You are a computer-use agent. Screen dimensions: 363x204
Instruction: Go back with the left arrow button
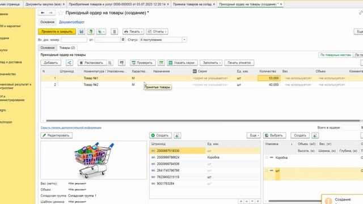(43, 13)
